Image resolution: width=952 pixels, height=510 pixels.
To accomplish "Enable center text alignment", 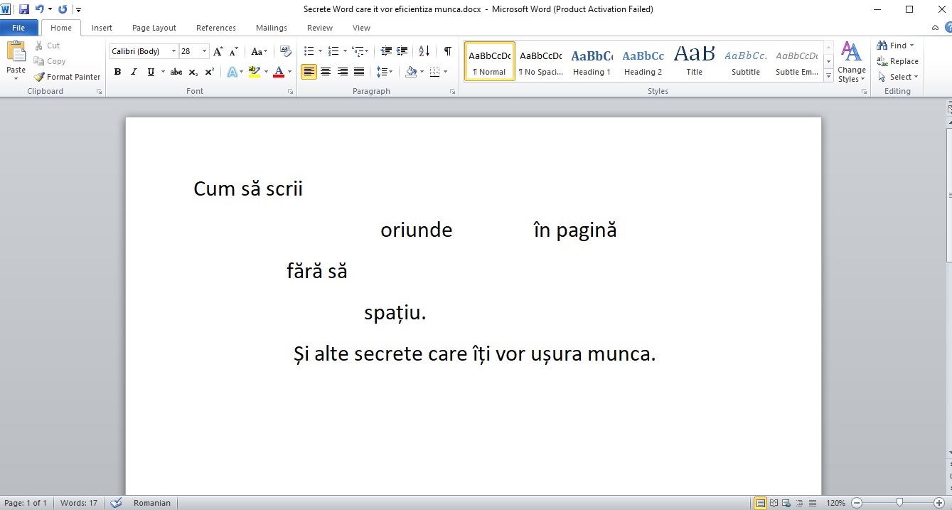I will [326, 72].
